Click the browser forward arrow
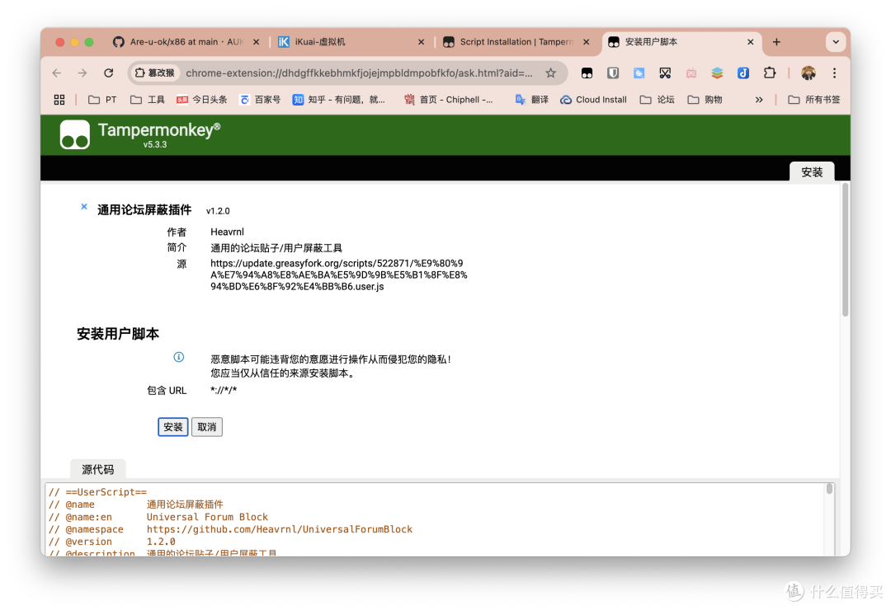Viewport: 891px width, 610px height. point(82,73)
